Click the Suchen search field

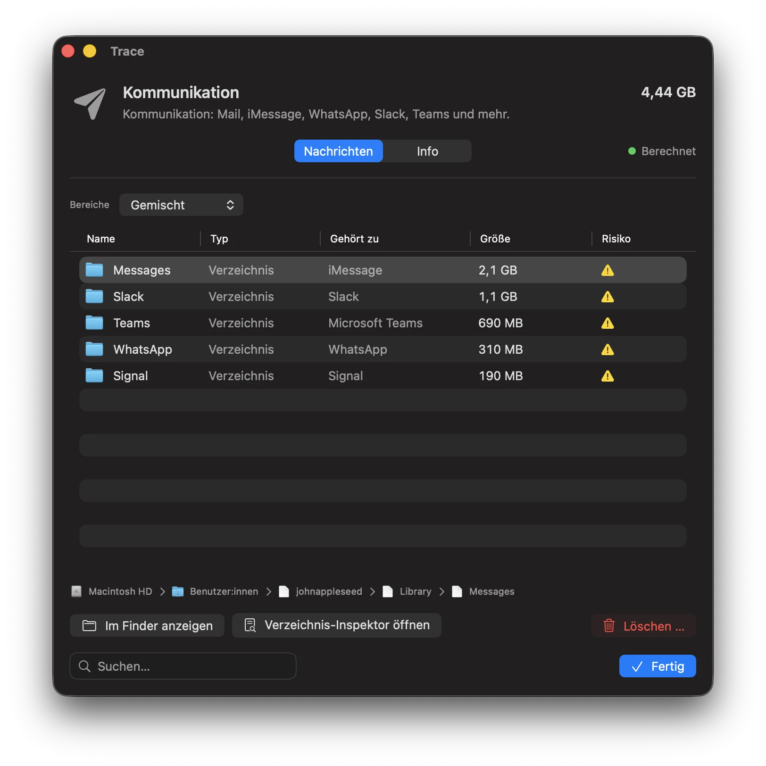183,666
